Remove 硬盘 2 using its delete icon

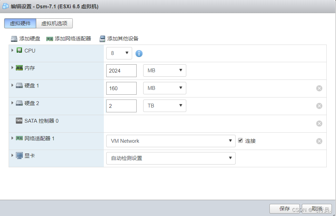coord(319,106)
